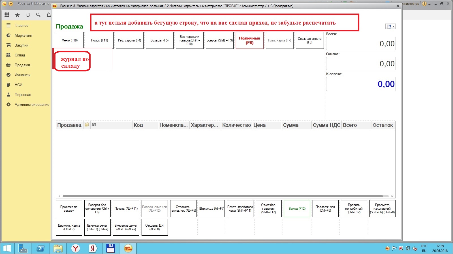Click the magnifier search icon in toolbar
The width and height of the screenshot is (453, 254).
point(38,15)
